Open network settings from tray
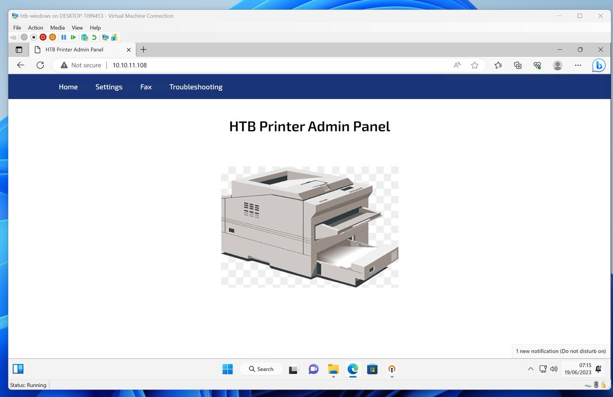The width and height of the screenshot is (613, 397). coord(543,369)
